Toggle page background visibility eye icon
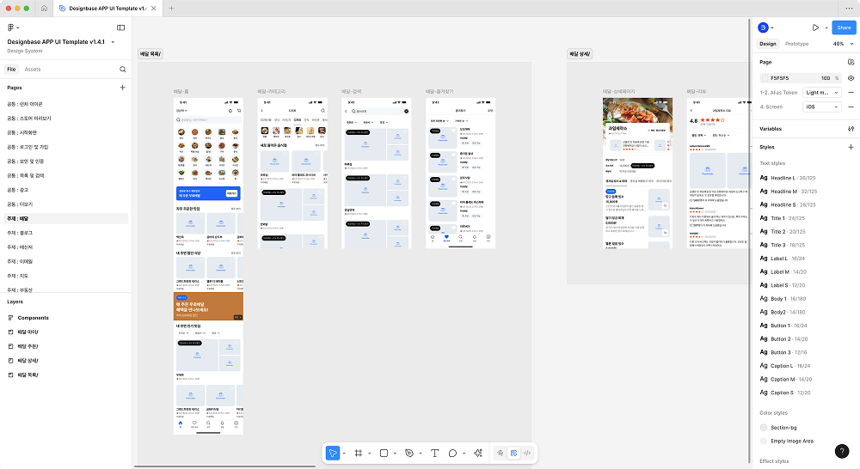The image size is (860, 469). click(851, 78)
